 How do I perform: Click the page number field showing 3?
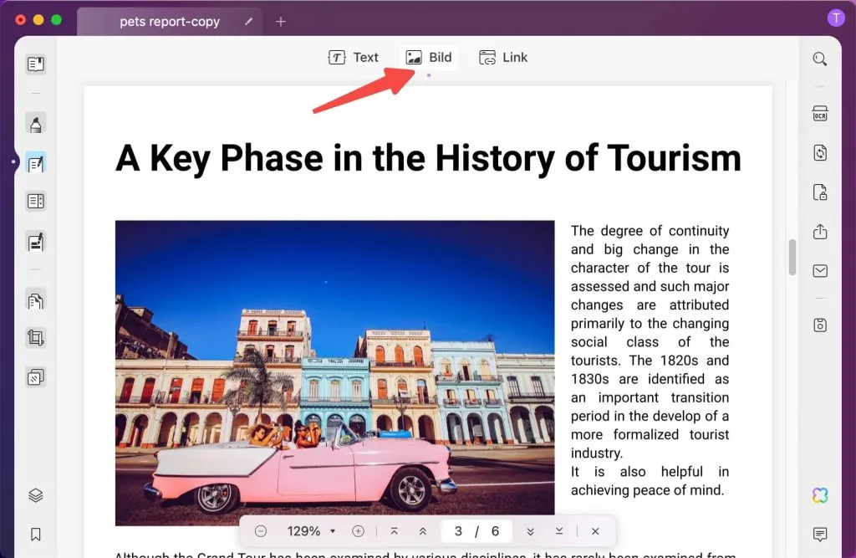click(459, 531)
